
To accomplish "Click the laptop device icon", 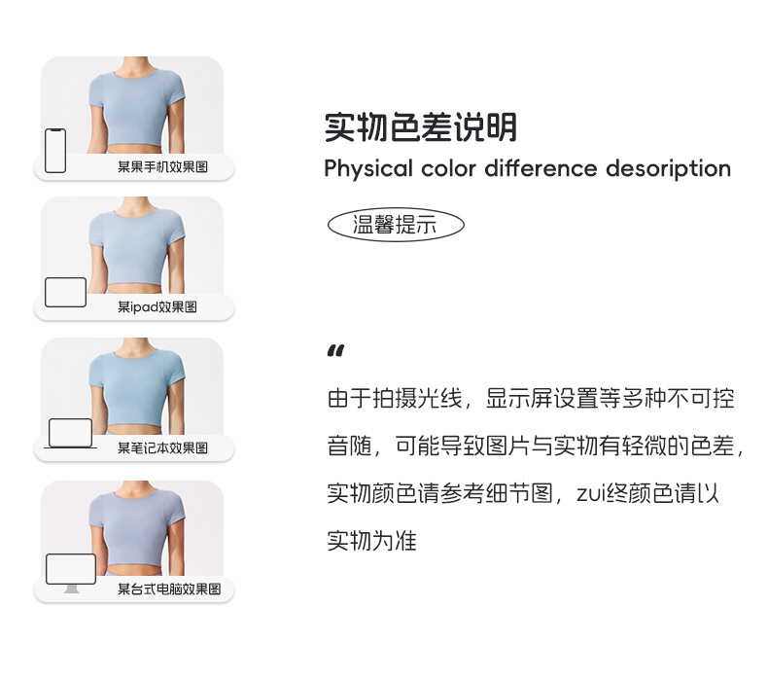I will point(71,434).
